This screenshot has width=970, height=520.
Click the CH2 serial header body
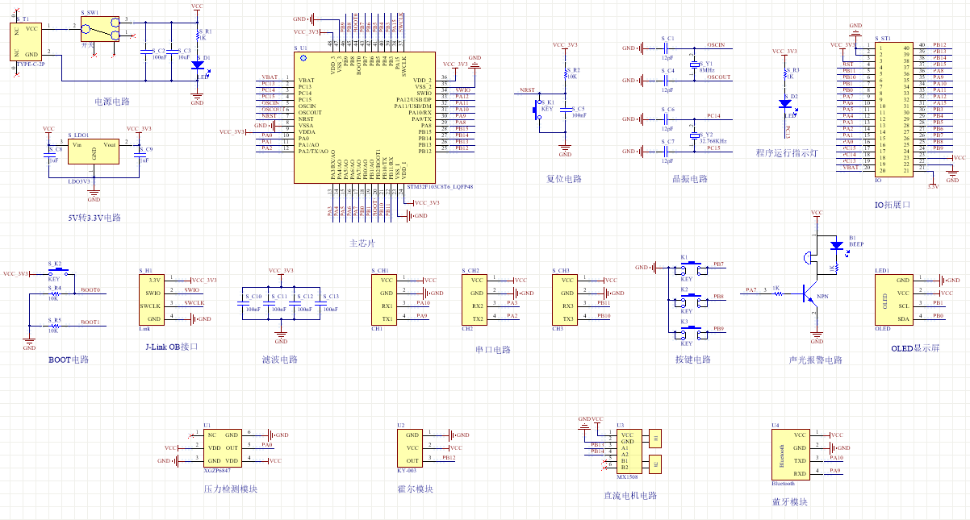476,299
